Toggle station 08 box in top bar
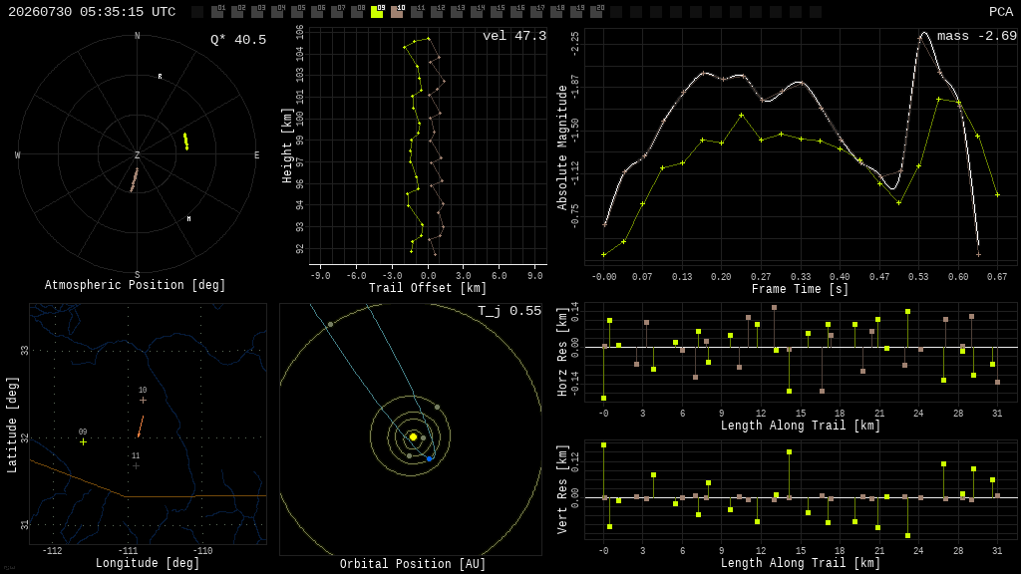The height and width of the screenshot is (574, 1021). point(357,12)
